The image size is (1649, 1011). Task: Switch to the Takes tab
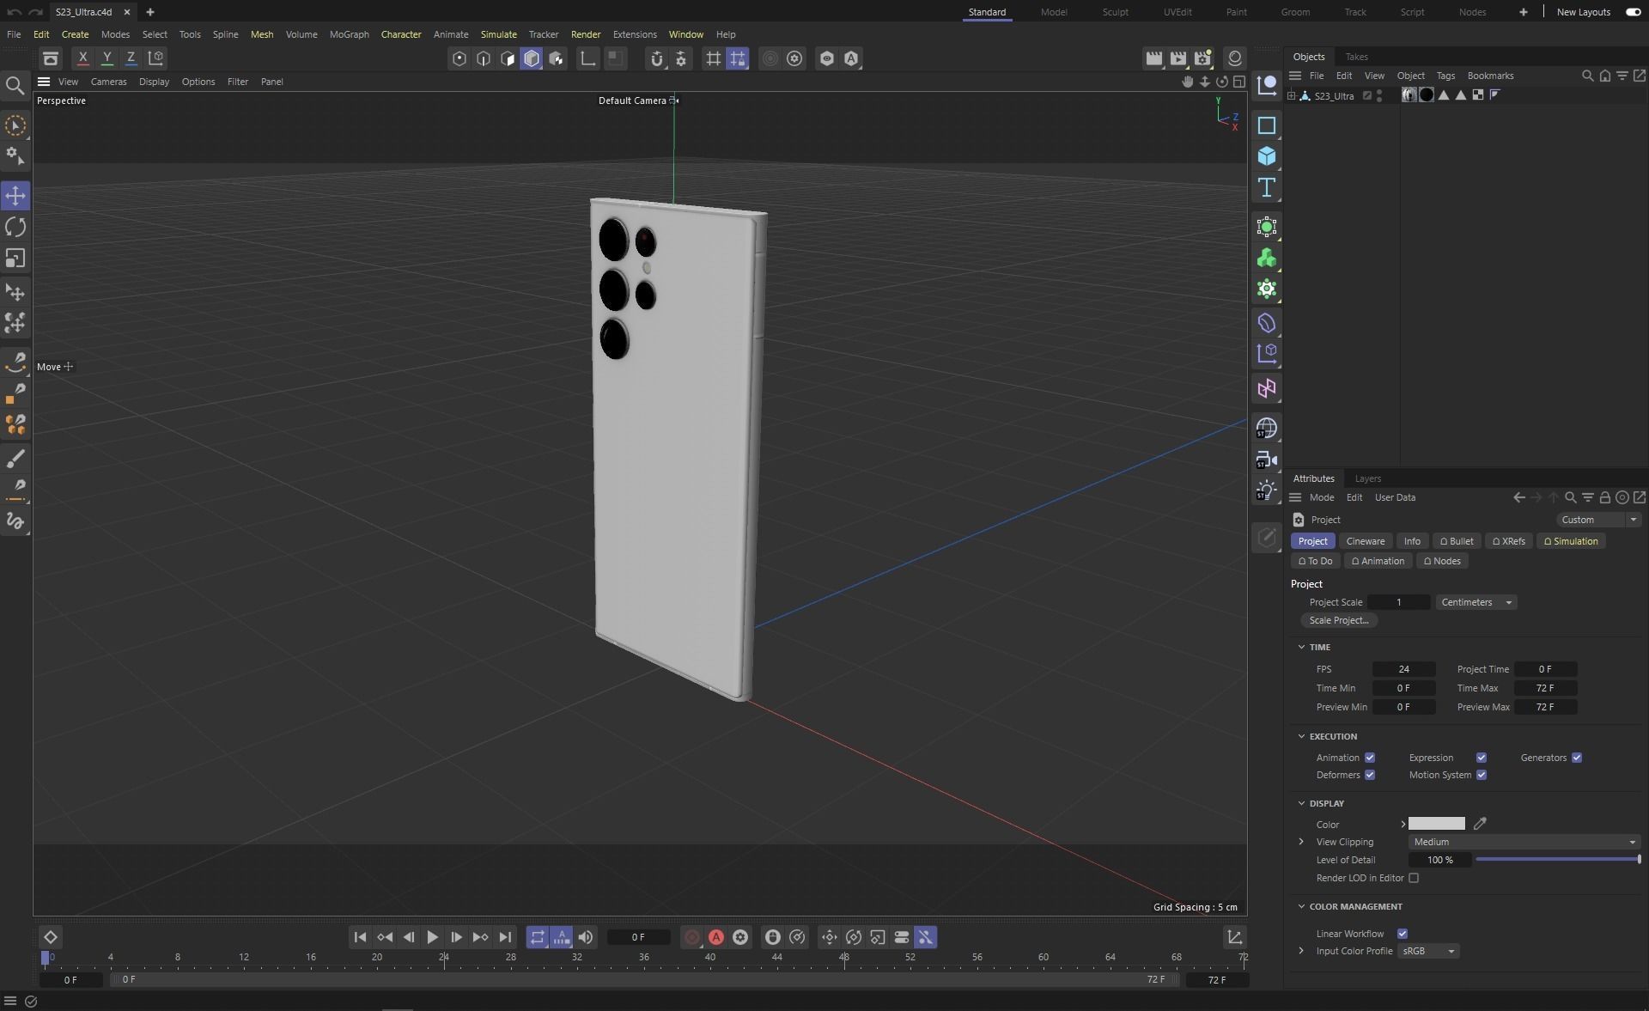[1356, 57]
